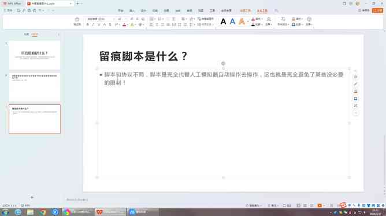Underline the selected text
The width and height of the screenshot is (386, 216).
[99, 25]
